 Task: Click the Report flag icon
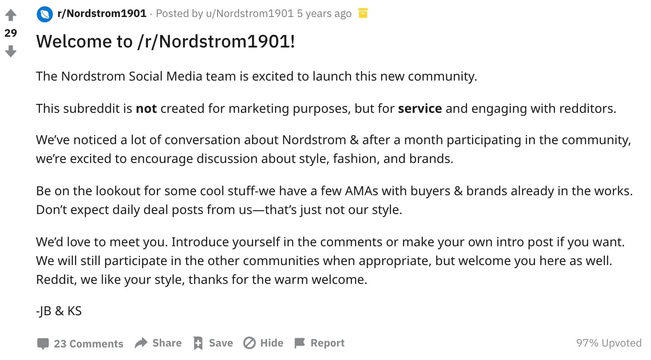(x=299, y=343)
